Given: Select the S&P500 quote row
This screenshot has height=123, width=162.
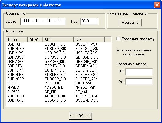Looking at the screenshot, I should tap(58, 92).
